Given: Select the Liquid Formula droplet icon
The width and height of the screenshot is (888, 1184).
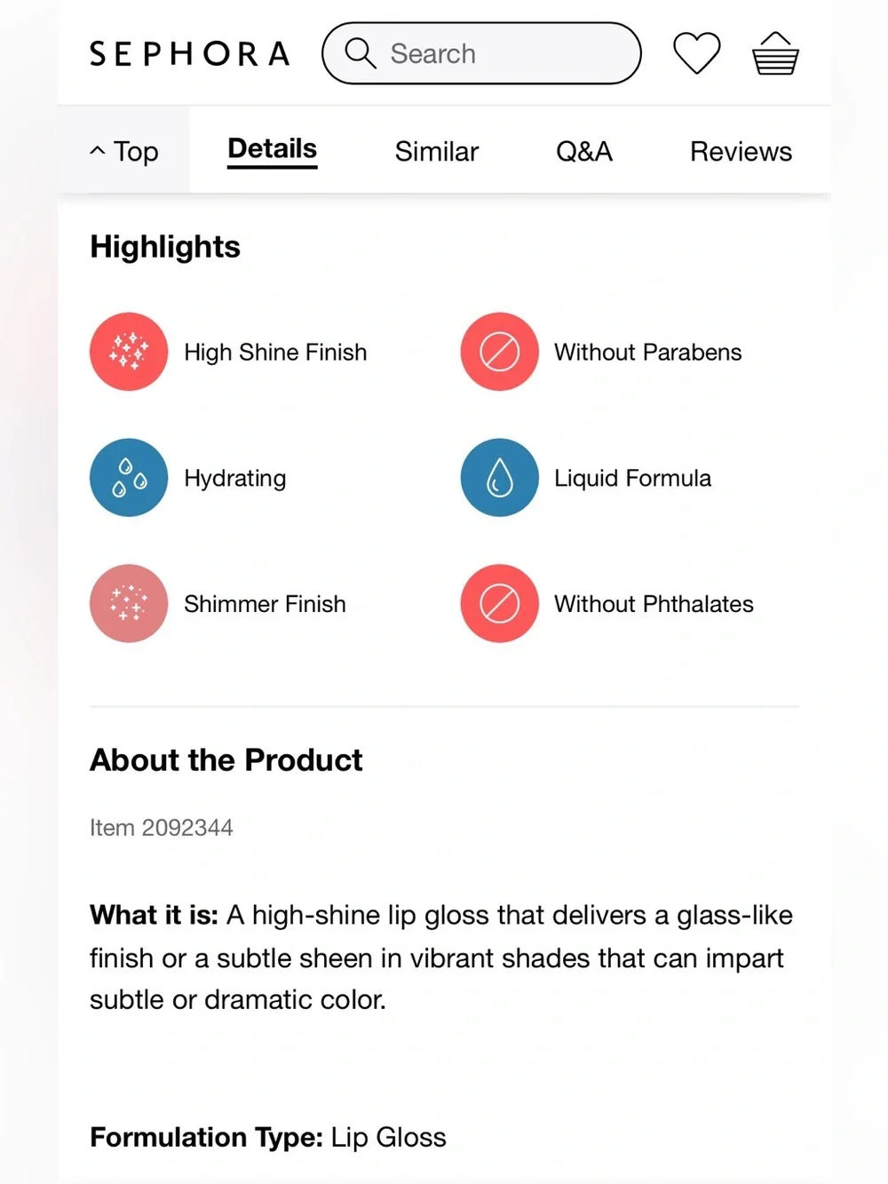Looking at the screenshot, I should pos(499,478).
